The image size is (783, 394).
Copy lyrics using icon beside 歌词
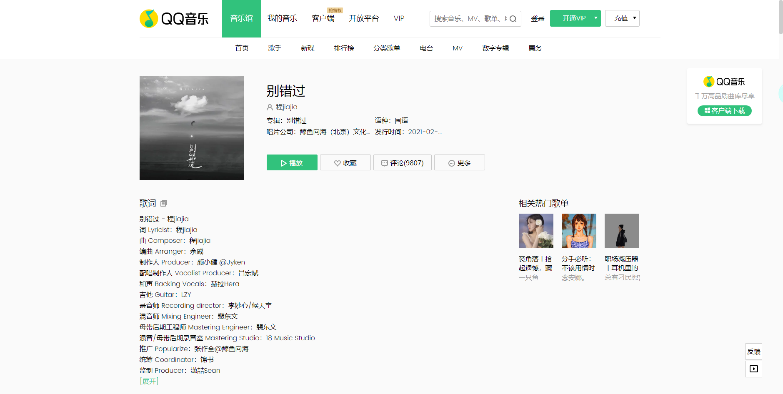coord(164,203)
